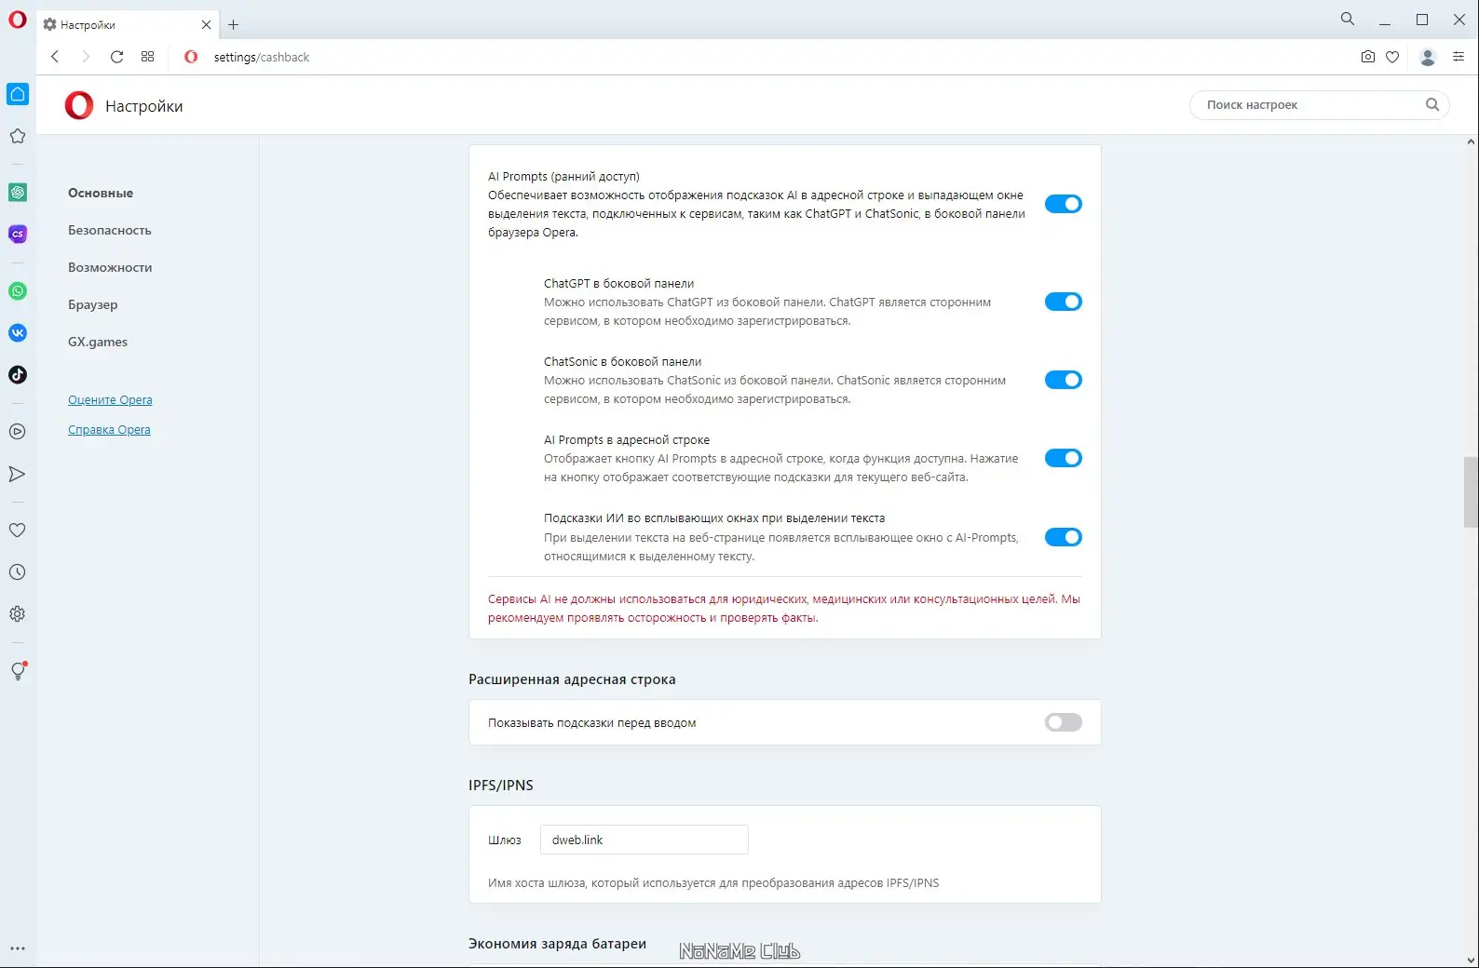Open ChatSonic in the sidebar
This screenshot has height=968, width=1479.
pos(18,234)
